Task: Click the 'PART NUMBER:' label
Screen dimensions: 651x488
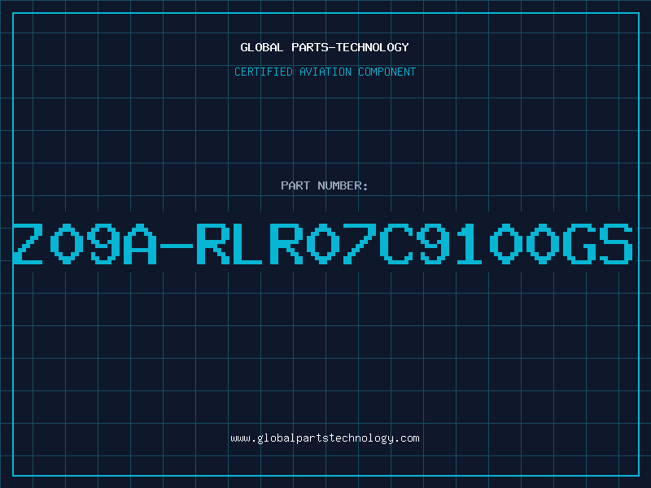Action: coord(325,185)
